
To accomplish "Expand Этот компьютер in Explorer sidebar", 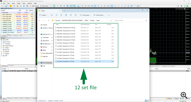I will [x=39, y=63].
